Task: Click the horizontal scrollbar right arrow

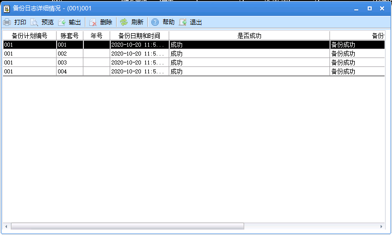Action: (381, 226)
